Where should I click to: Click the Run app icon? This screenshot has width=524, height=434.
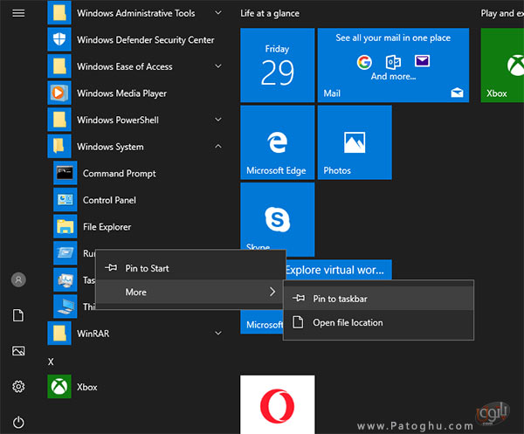[x=65, y=253]
